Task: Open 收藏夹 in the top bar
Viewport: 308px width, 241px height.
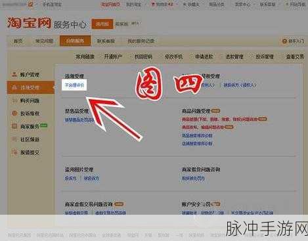Action: point(191,4)
